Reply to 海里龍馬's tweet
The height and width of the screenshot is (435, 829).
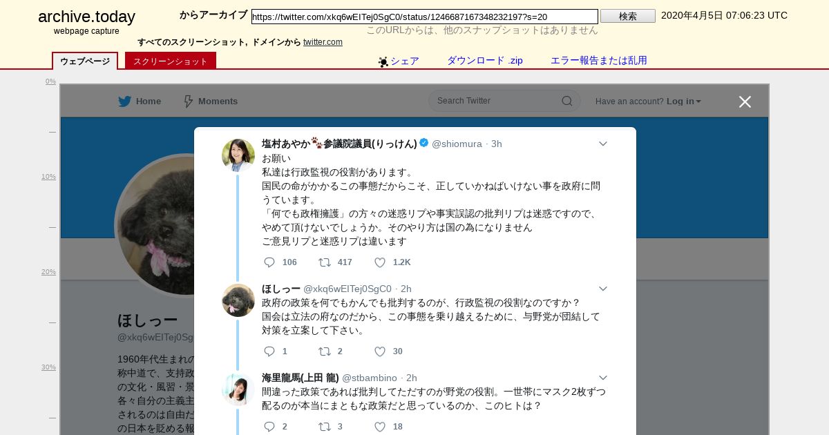pos(269,427)
